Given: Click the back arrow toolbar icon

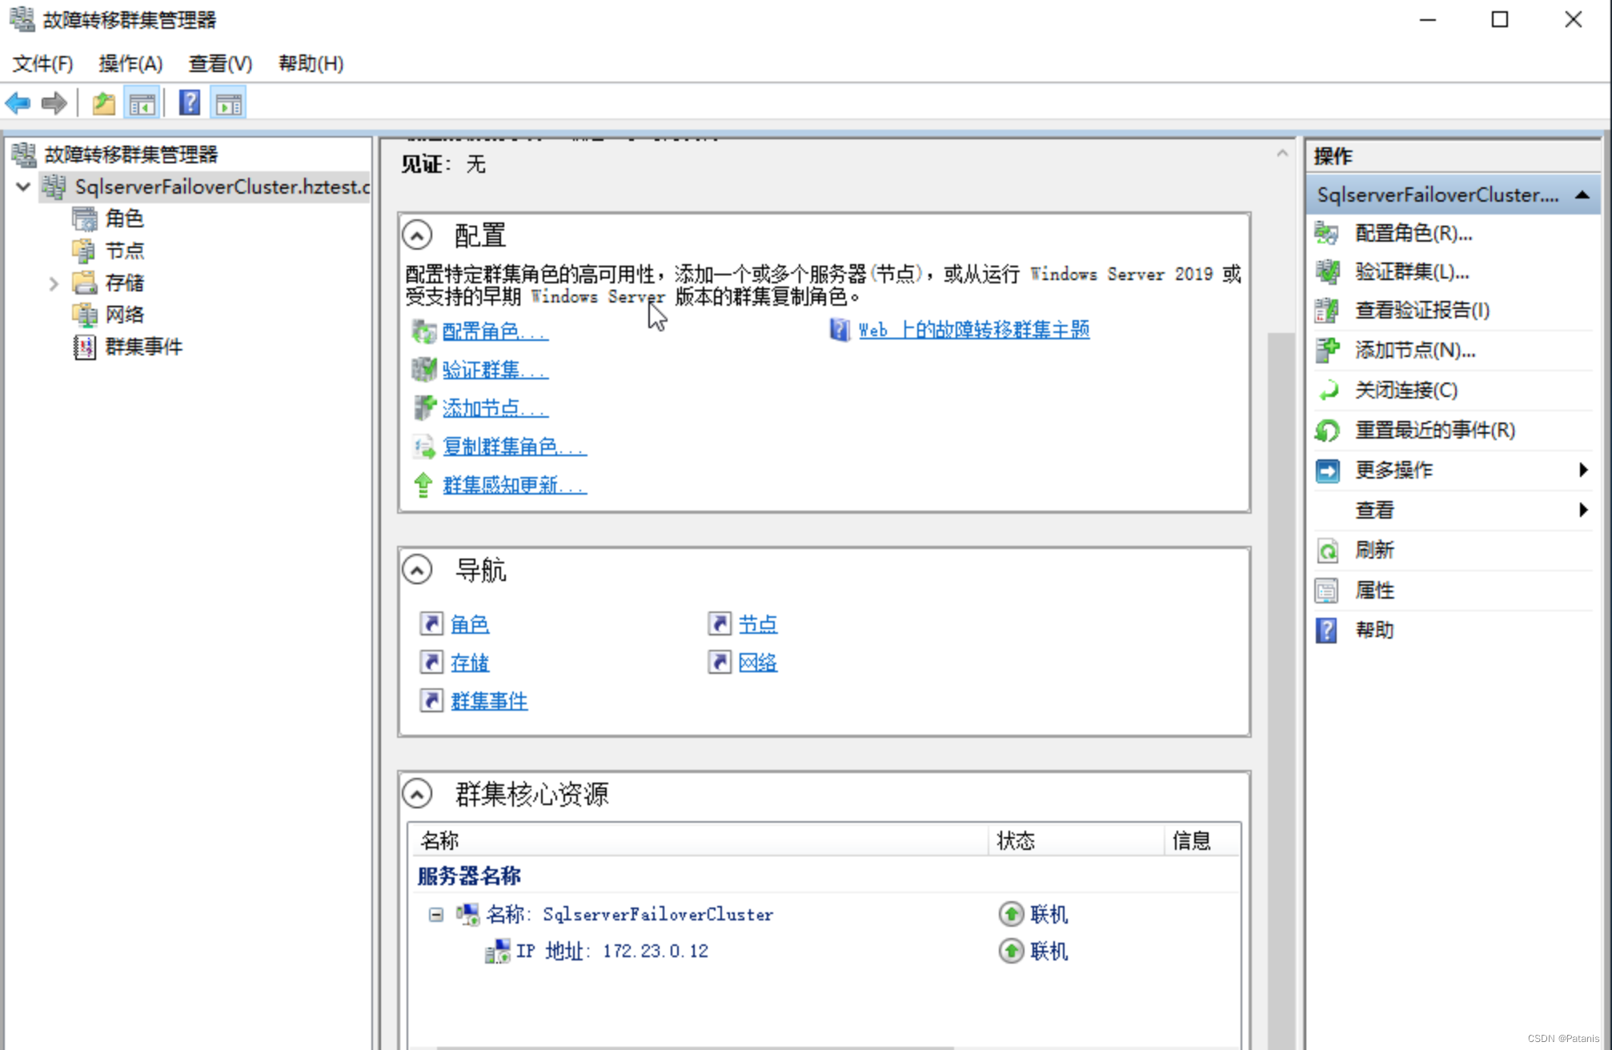Looking at the screenshot, I should tap(18, 103).
